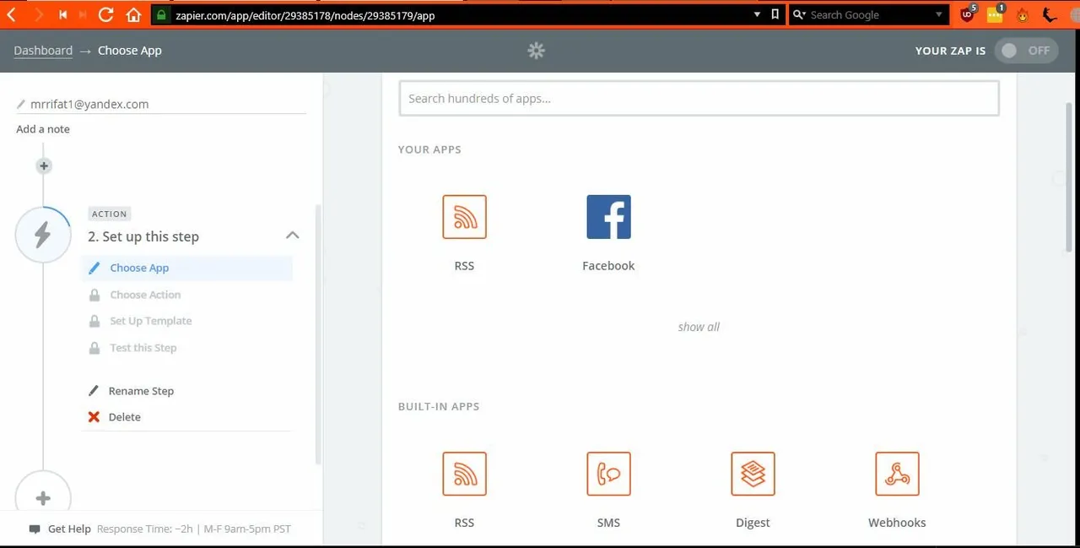Open Get Help chat
1080x548 pixels.
pos(69,529)
